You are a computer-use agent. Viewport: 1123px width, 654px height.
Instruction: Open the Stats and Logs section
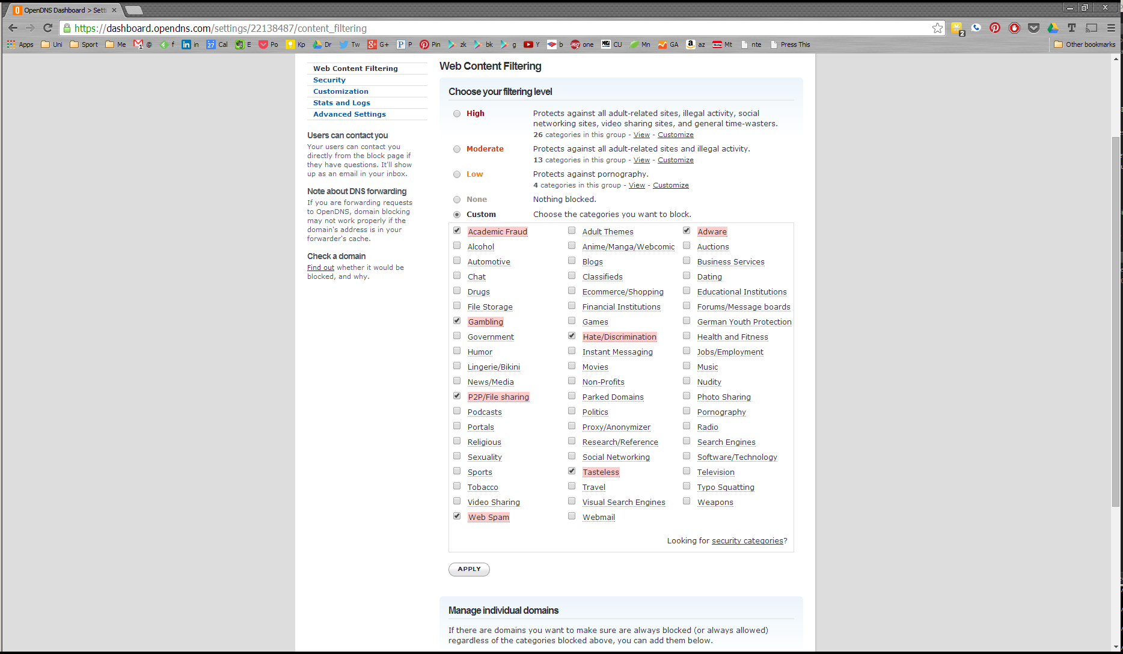(x=341, y=103)
